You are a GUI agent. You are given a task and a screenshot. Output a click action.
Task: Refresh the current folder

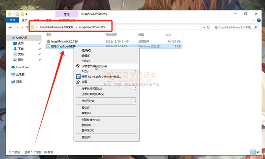pyautogui.click(x=208, y=27)
